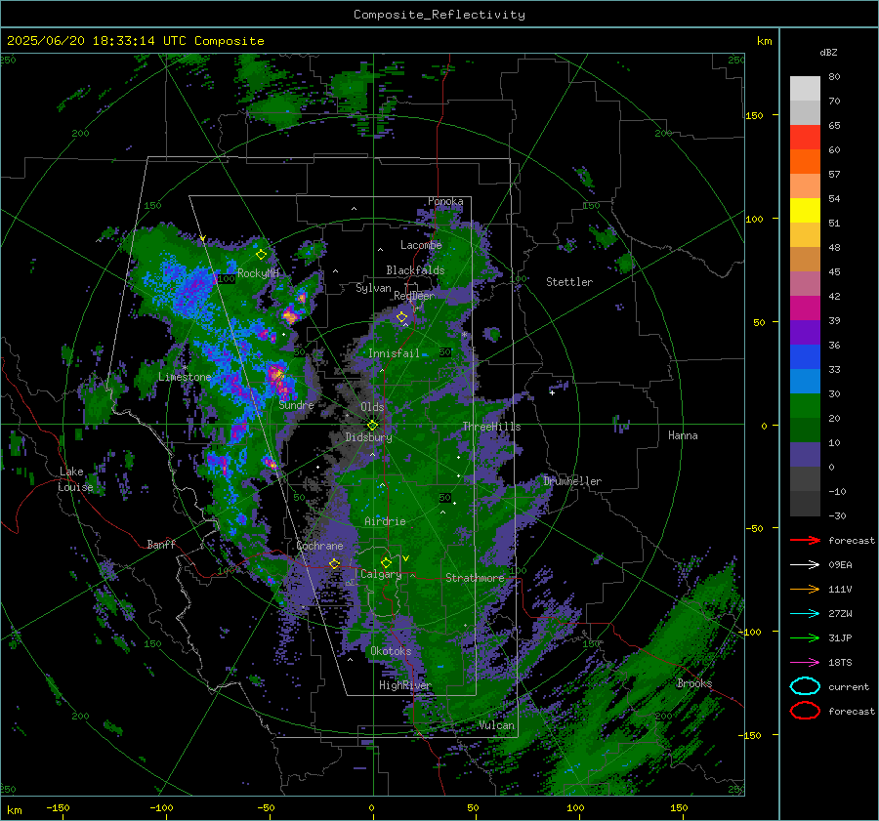The height and width of the screenshot is (821, 879).
Task: Click the Lake Louise label
Action: [x=75, y=479]
